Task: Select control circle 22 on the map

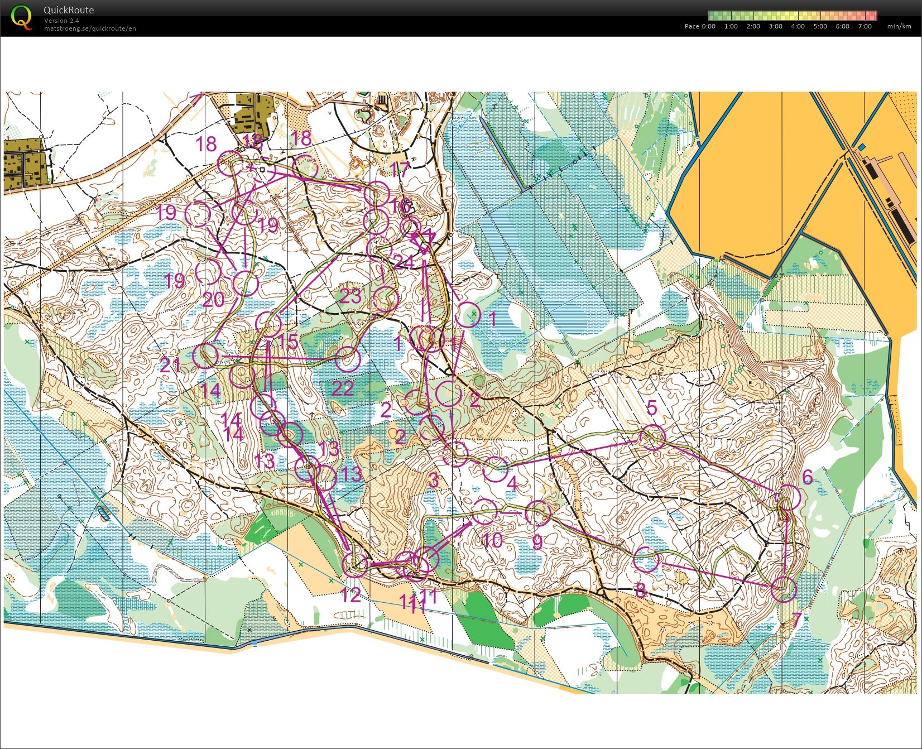Action: click(x=347, y=358)
